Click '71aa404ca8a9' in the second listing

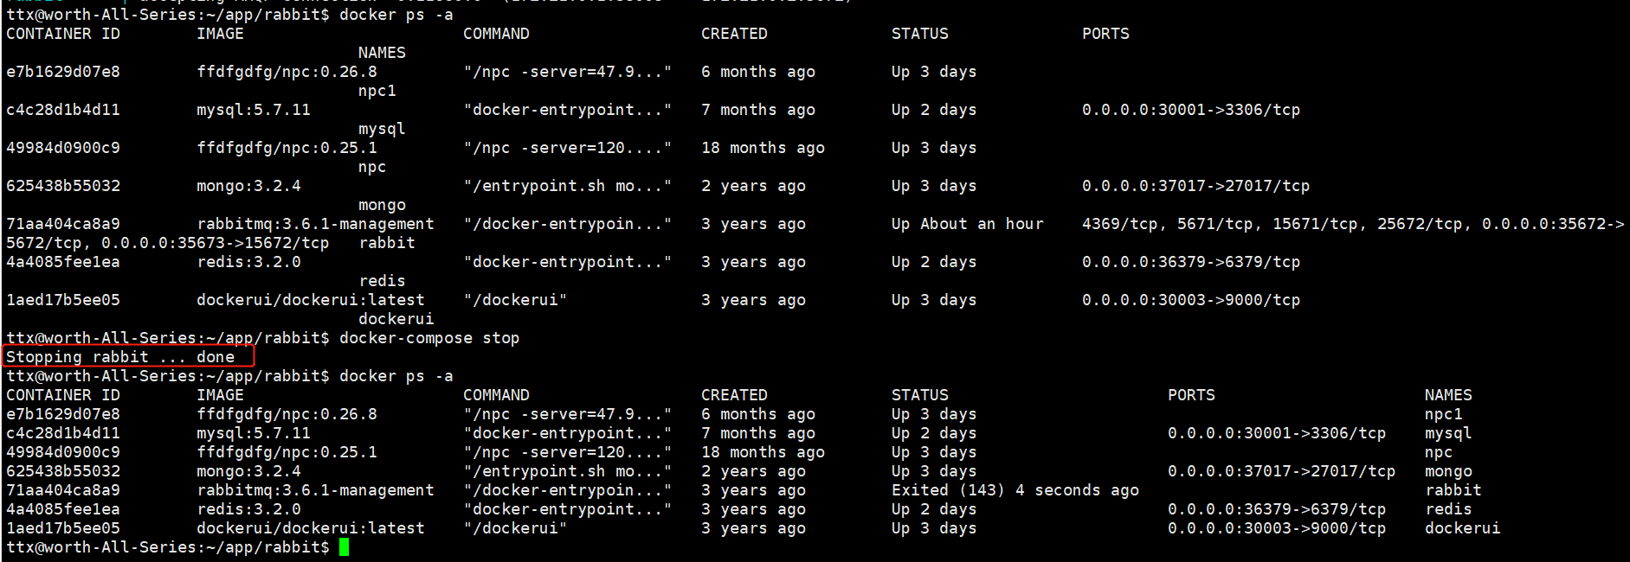point(63,490)
